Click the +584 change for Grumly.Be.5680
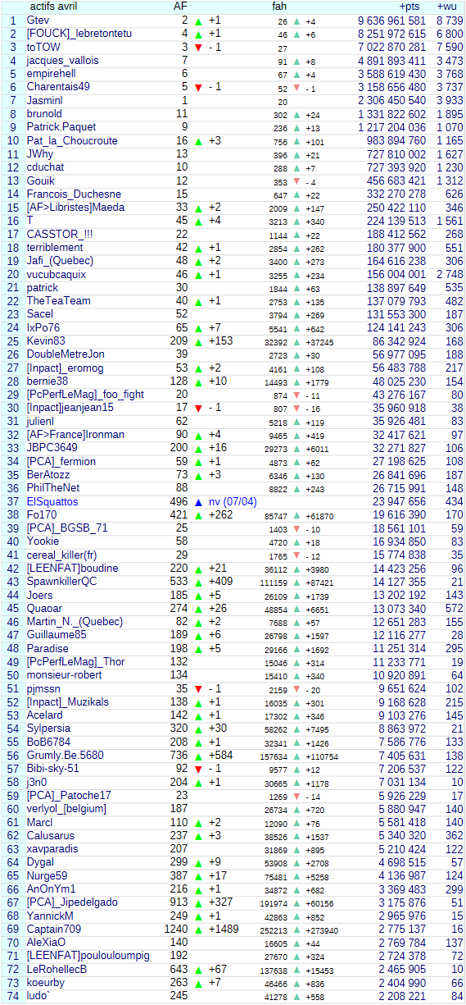Image resolution: width=466 pixels, height=1005 pixels. (x=220, y=755)
